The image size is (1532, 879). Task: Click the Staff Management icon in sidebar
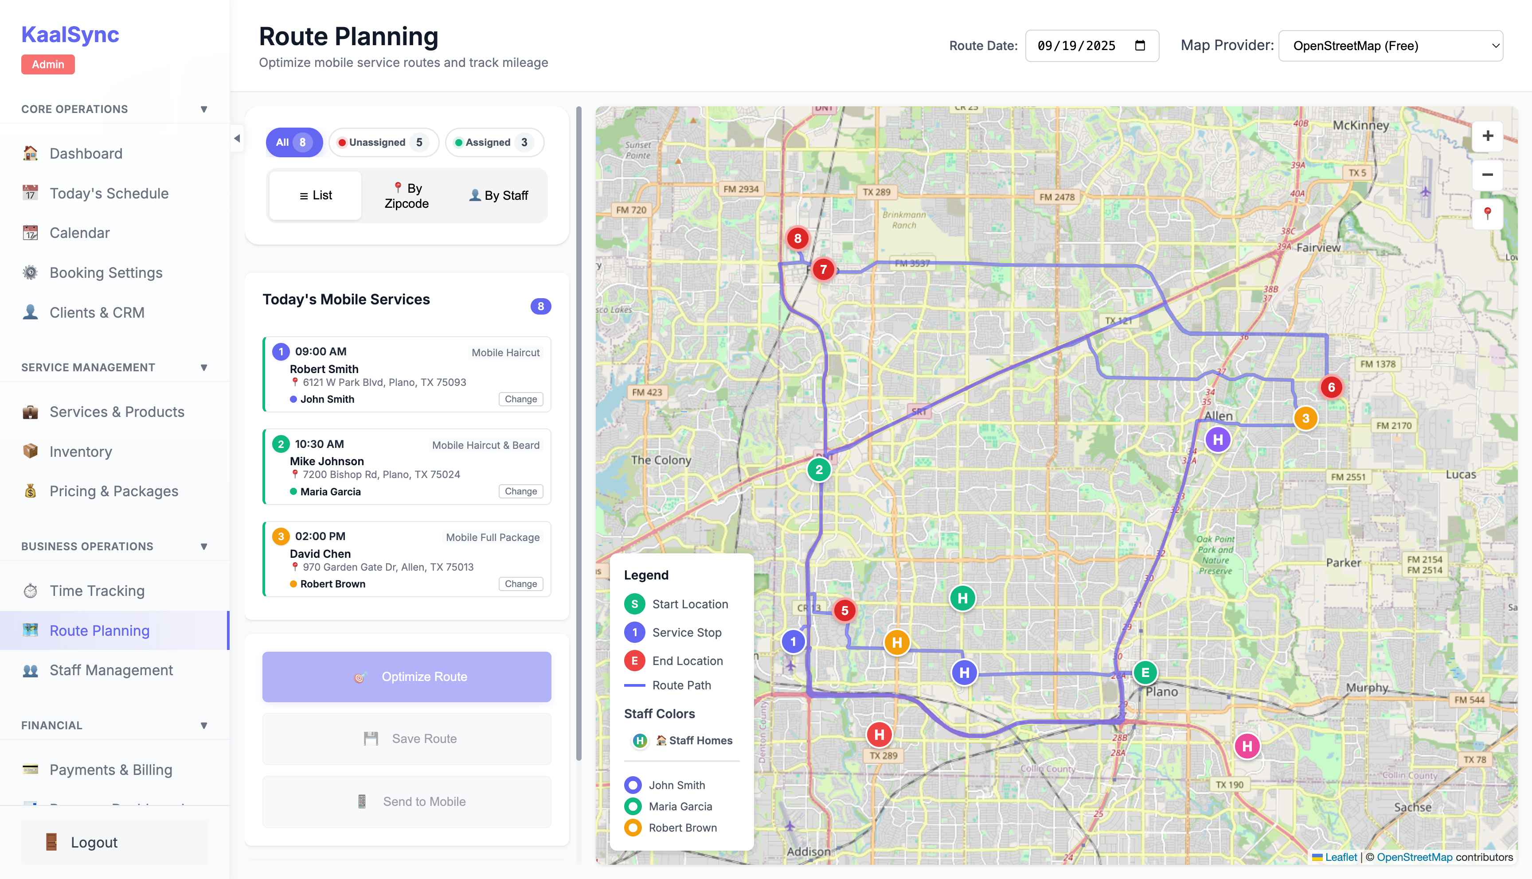coord(31,670)
